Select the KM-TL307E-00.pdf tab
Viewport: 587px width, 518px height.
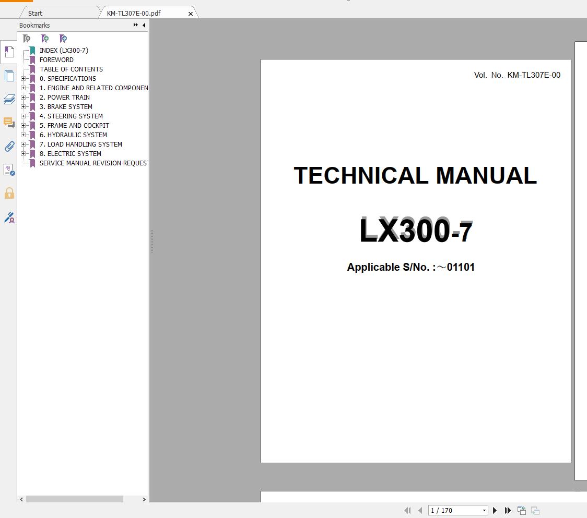(134, 13)
